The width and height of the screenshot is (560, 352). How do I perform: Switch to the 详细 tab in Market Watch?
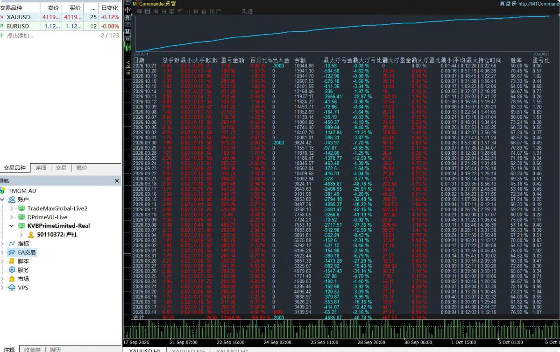click(41, 168)
